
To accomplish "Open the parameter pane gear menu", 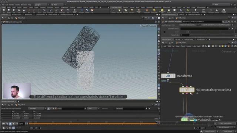I will 223,22.
